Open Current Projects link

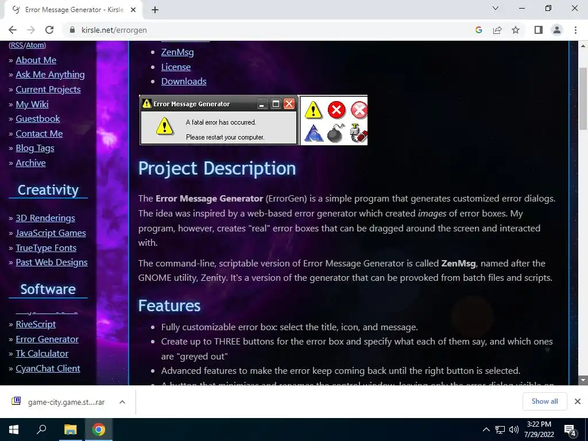pos(48,90)
